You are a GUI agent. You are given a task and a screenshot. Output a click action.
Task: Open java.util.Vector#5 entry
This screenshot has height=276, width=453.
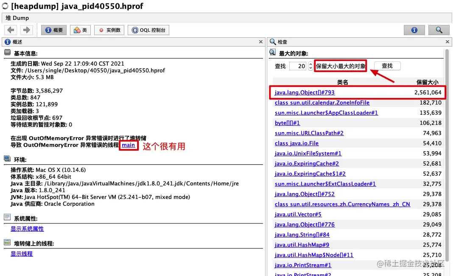coord(298,214)
